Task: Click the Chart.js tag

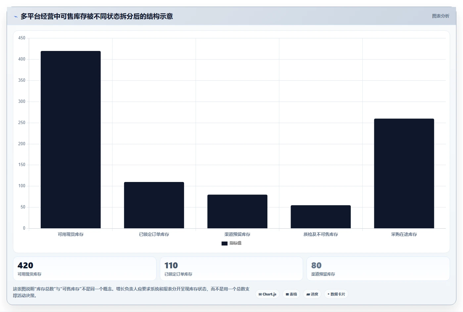Action: [x=267, y=294]
